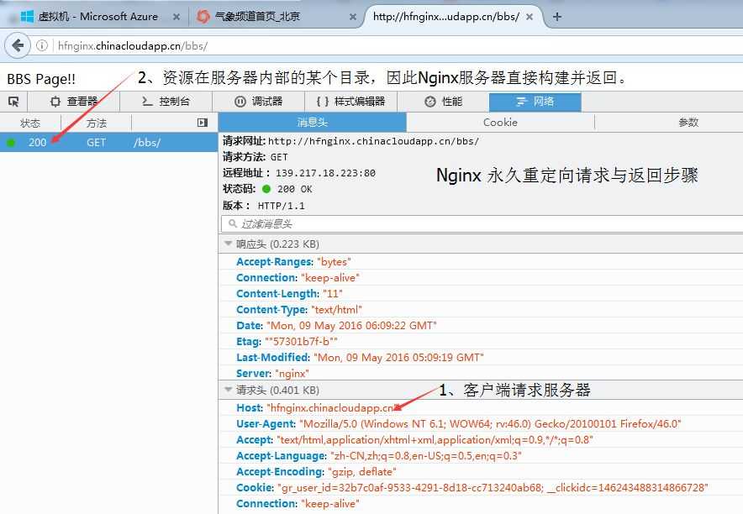Select the 网络 network panel tab
Viewport: 743px width, 514px height.
[535, 102]
